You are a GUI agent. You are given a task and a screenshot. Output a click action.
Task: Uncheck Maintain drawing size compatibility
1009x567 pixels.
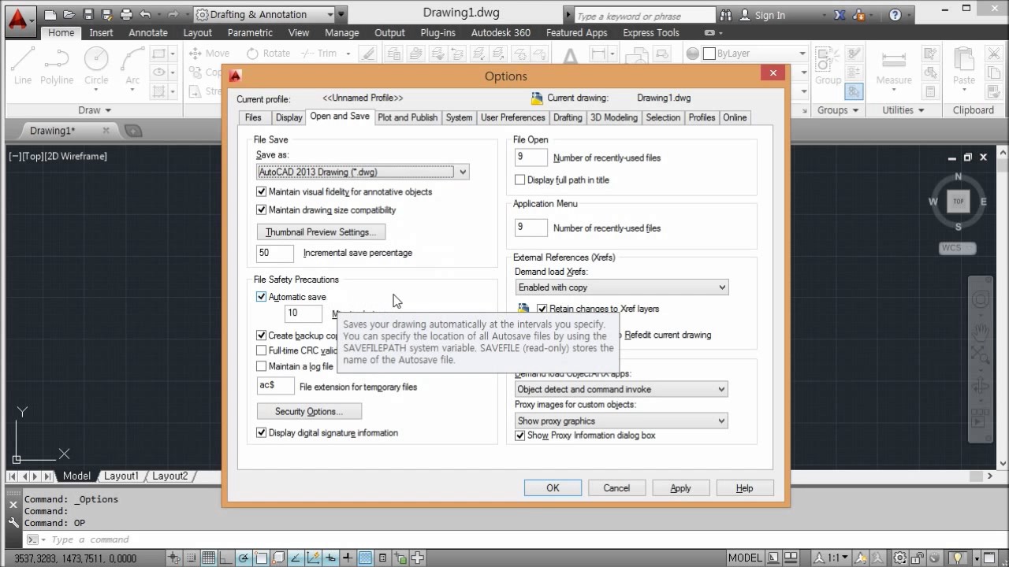[262, 210]
